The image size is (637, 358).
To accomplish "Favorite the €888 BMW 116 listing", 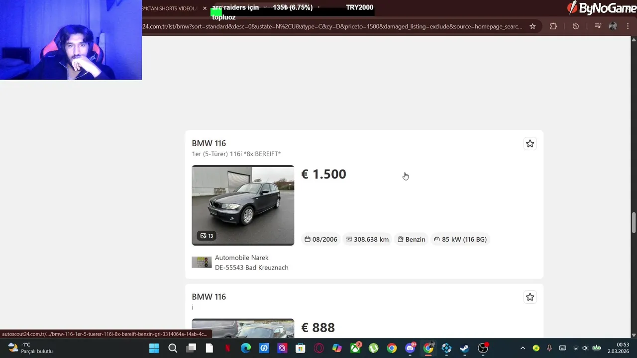I will click(x=530, y=297).
